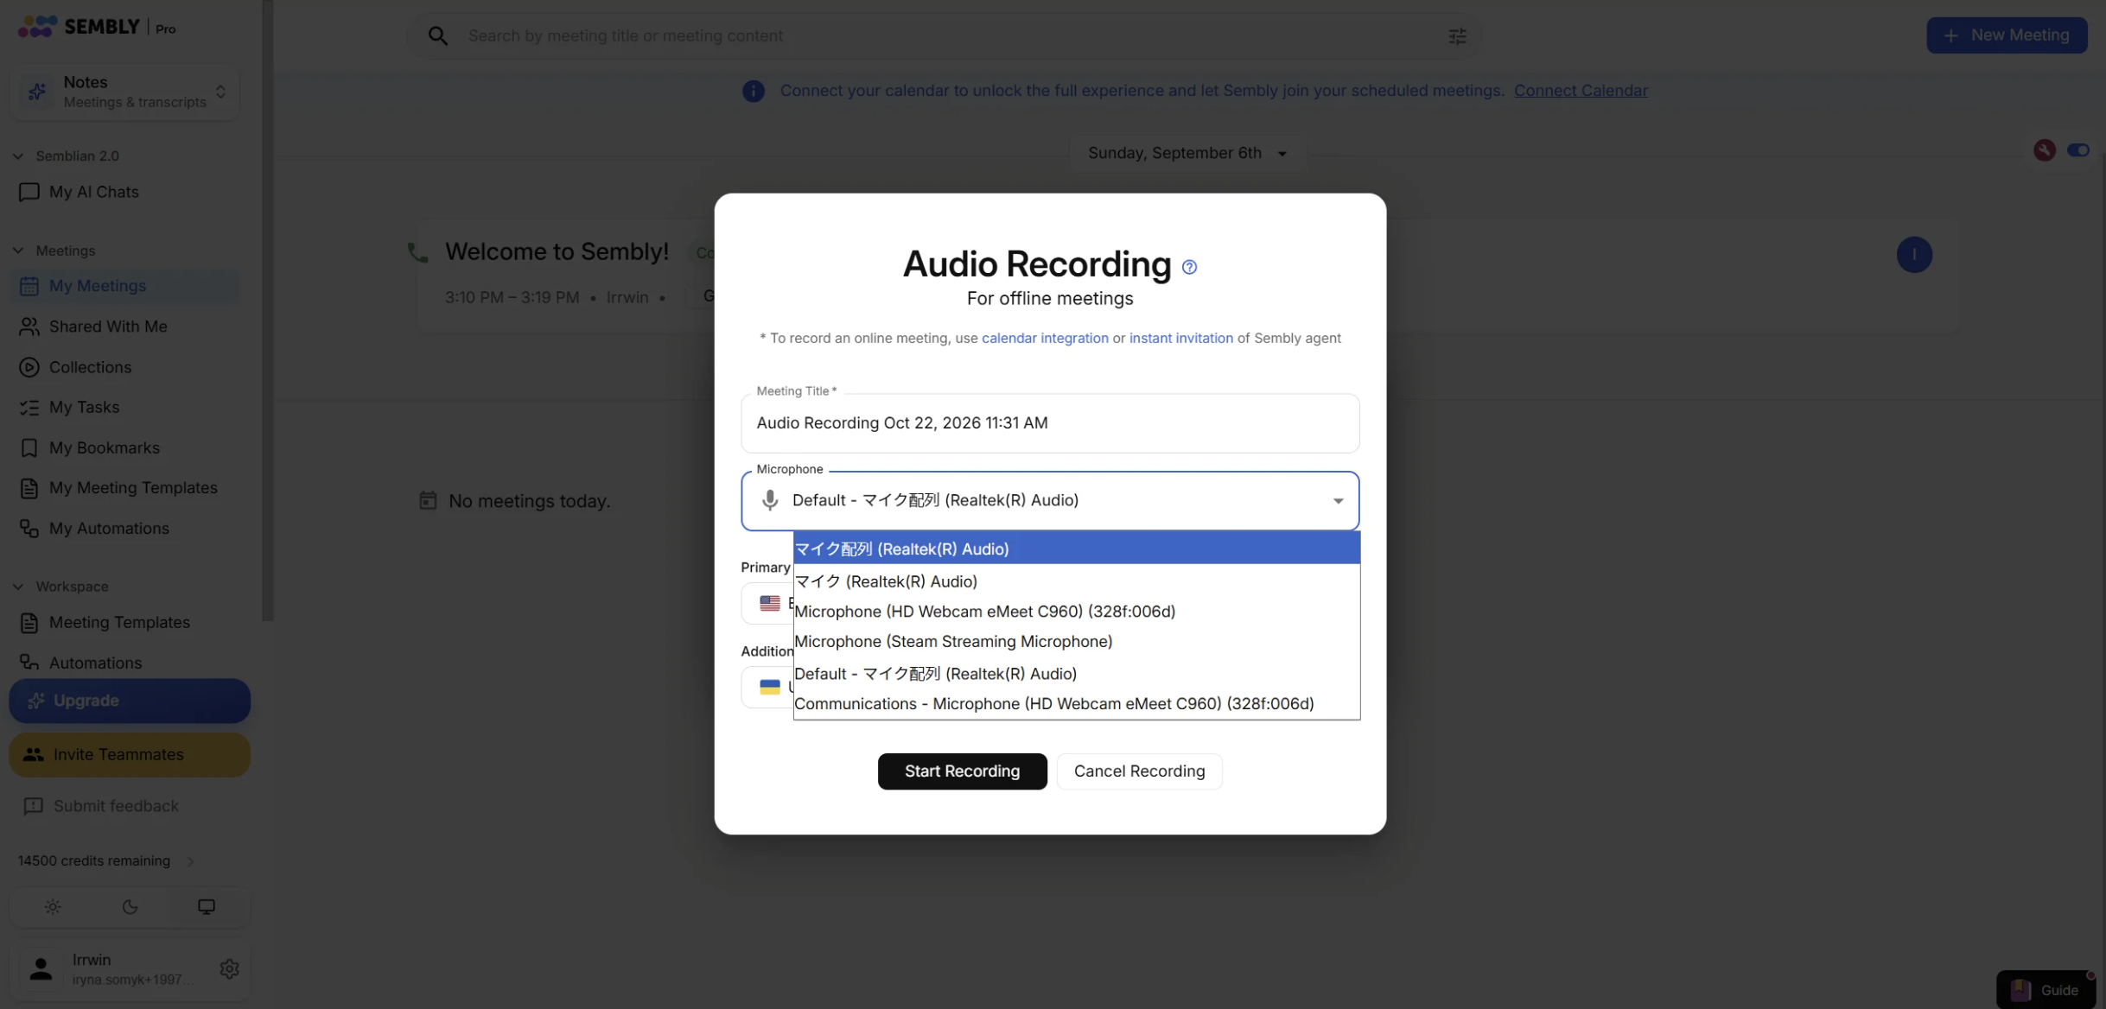Click the Upgrade button
Screen dimensions: 2106x1009
(x=130, y=701)
